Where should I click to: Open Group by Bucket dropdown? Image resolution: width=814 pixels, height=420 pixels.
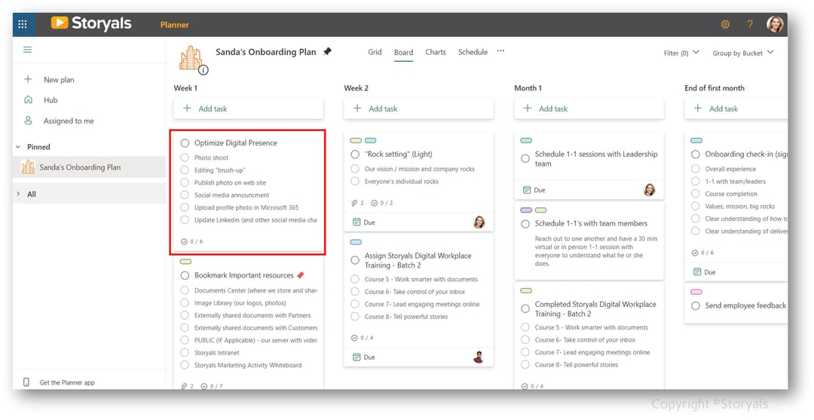[743, 53]
